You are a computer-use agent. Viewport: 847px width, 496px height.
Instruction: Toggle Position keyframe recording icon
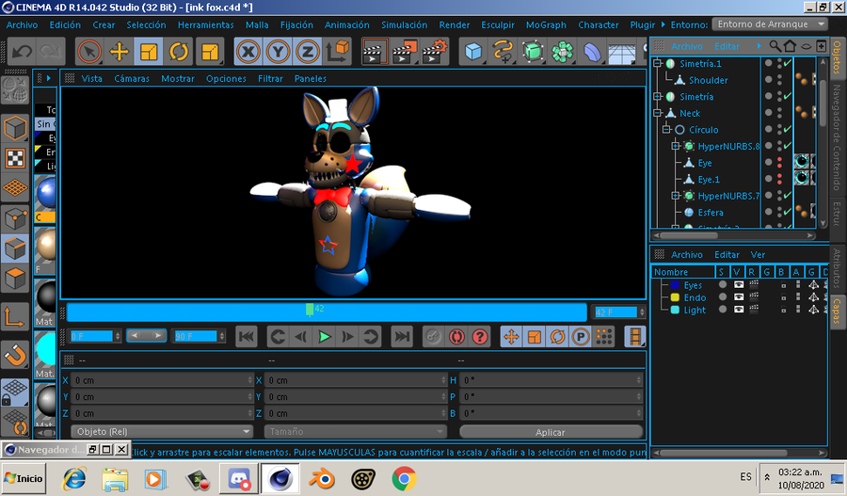511,337
